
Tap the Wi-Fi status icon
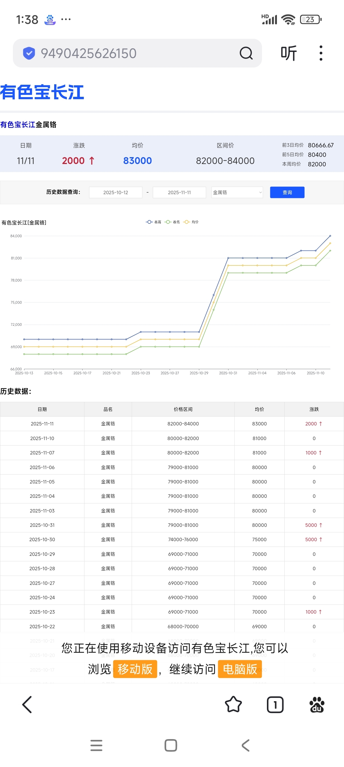[x=288, y=20]
